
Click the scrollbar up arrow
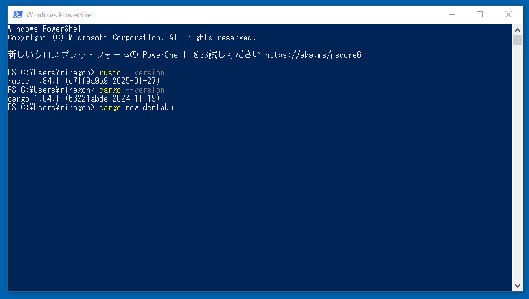517,30
